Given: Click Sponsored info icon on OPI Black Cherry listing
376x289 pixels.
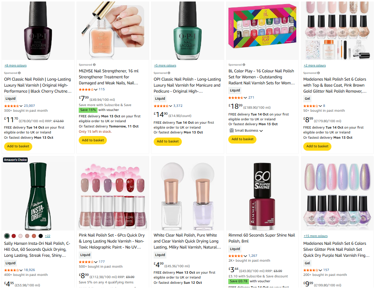Looking at the screenshot, I should click(19, 73).
